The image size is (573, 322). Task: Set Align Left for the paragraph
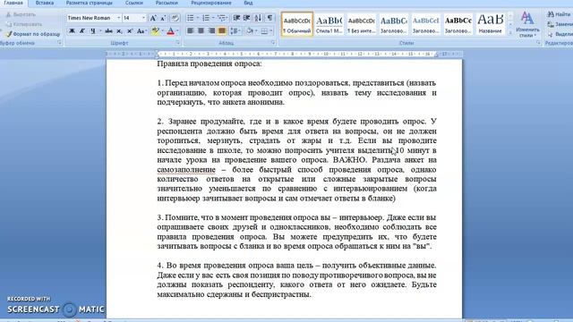point(191,31)
